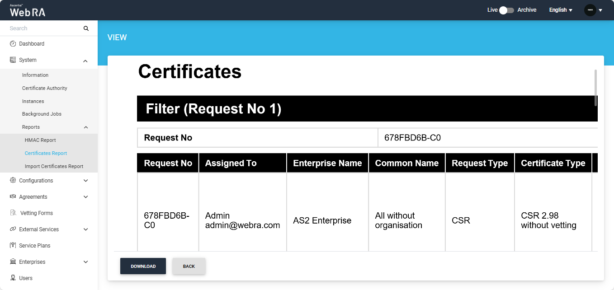
Task: Click the search magnifier icon
Action: 86,28
